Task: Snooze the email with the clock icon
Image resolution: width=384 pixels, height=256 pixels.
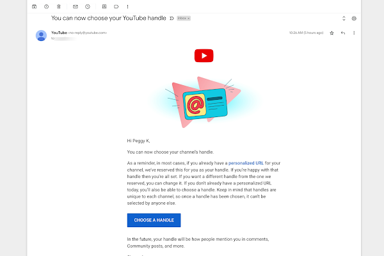Action: pos(88,6)
